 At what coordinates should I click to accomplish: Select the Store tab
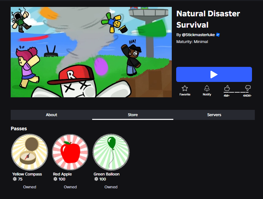click(133, 115)
